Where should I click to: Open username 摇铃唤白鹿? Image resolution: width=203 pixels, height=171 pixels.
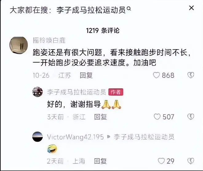click(x=49, y=40)
